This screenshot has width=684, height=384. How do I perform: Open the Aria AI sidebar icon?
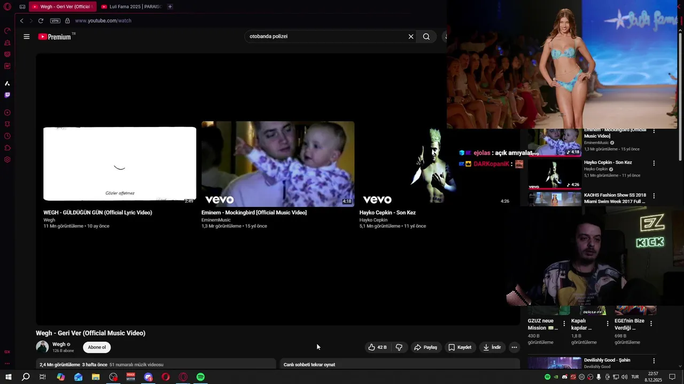(x=7, y=84)
